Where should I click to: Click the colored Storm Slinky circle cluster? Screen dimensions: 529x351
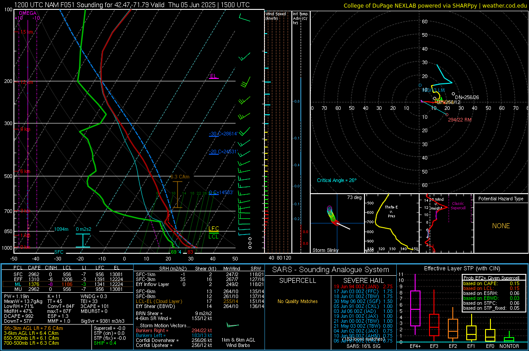click(x=332, y=215)
